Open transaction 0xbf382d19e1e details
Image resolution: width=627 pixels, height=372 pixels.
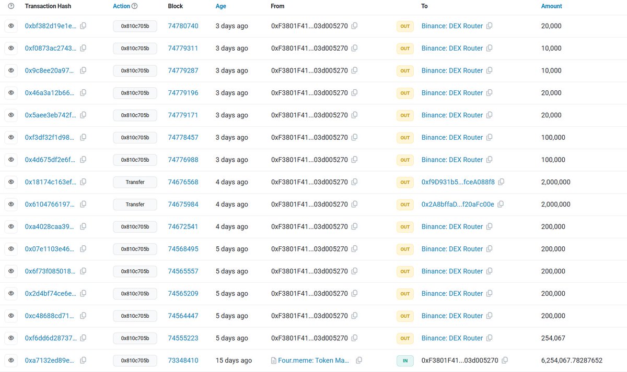51,26
